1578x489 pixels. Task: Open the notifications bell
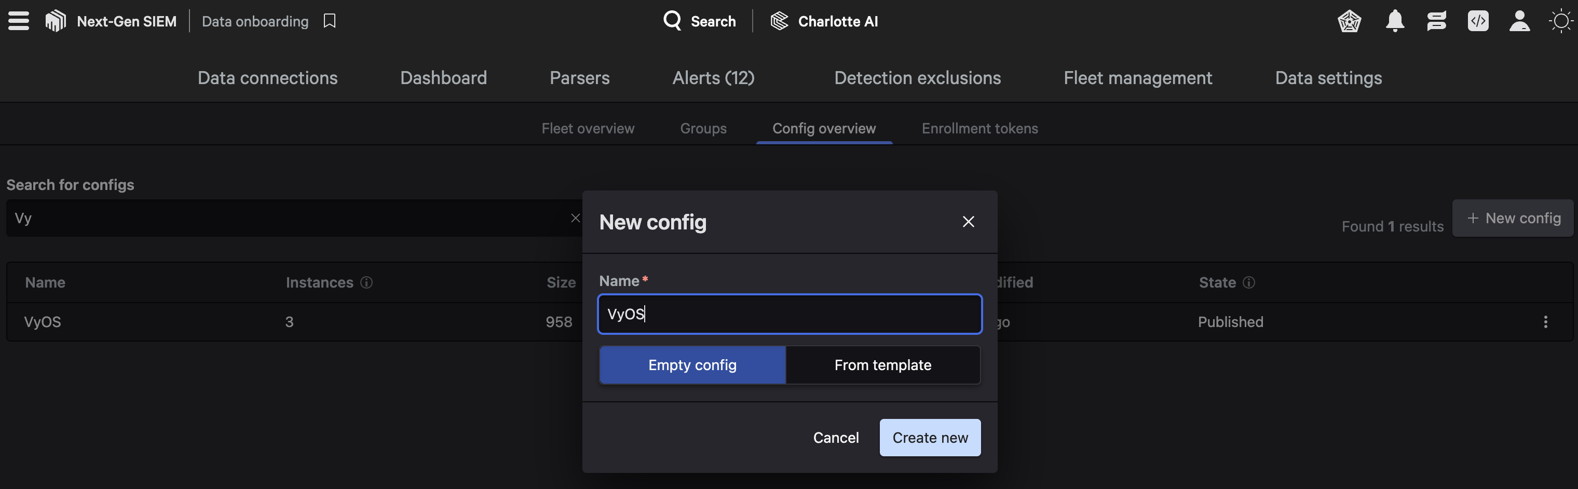point(1395,21)
